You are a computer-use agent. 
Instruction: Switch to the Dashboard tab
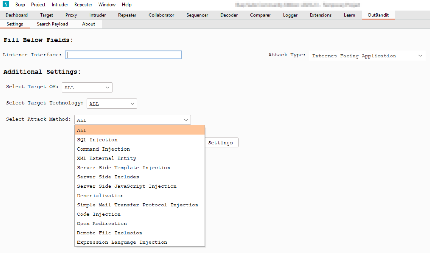16,15
